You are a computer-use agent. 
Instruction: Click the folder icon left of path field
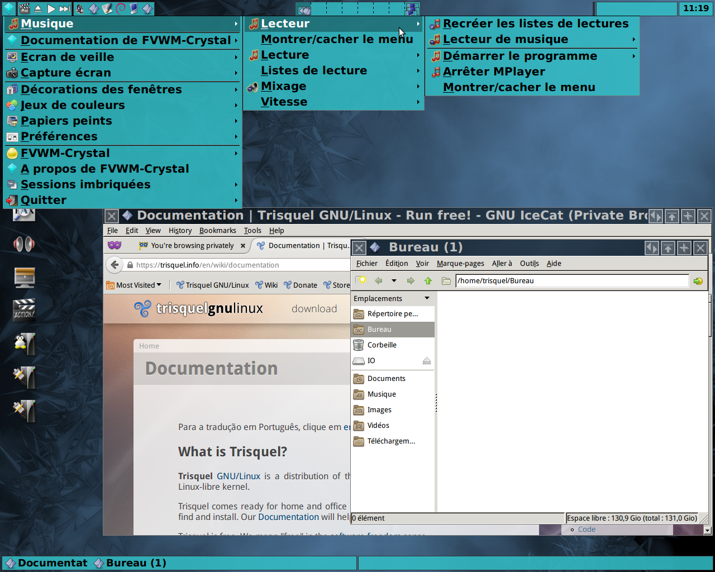point(446,280)
